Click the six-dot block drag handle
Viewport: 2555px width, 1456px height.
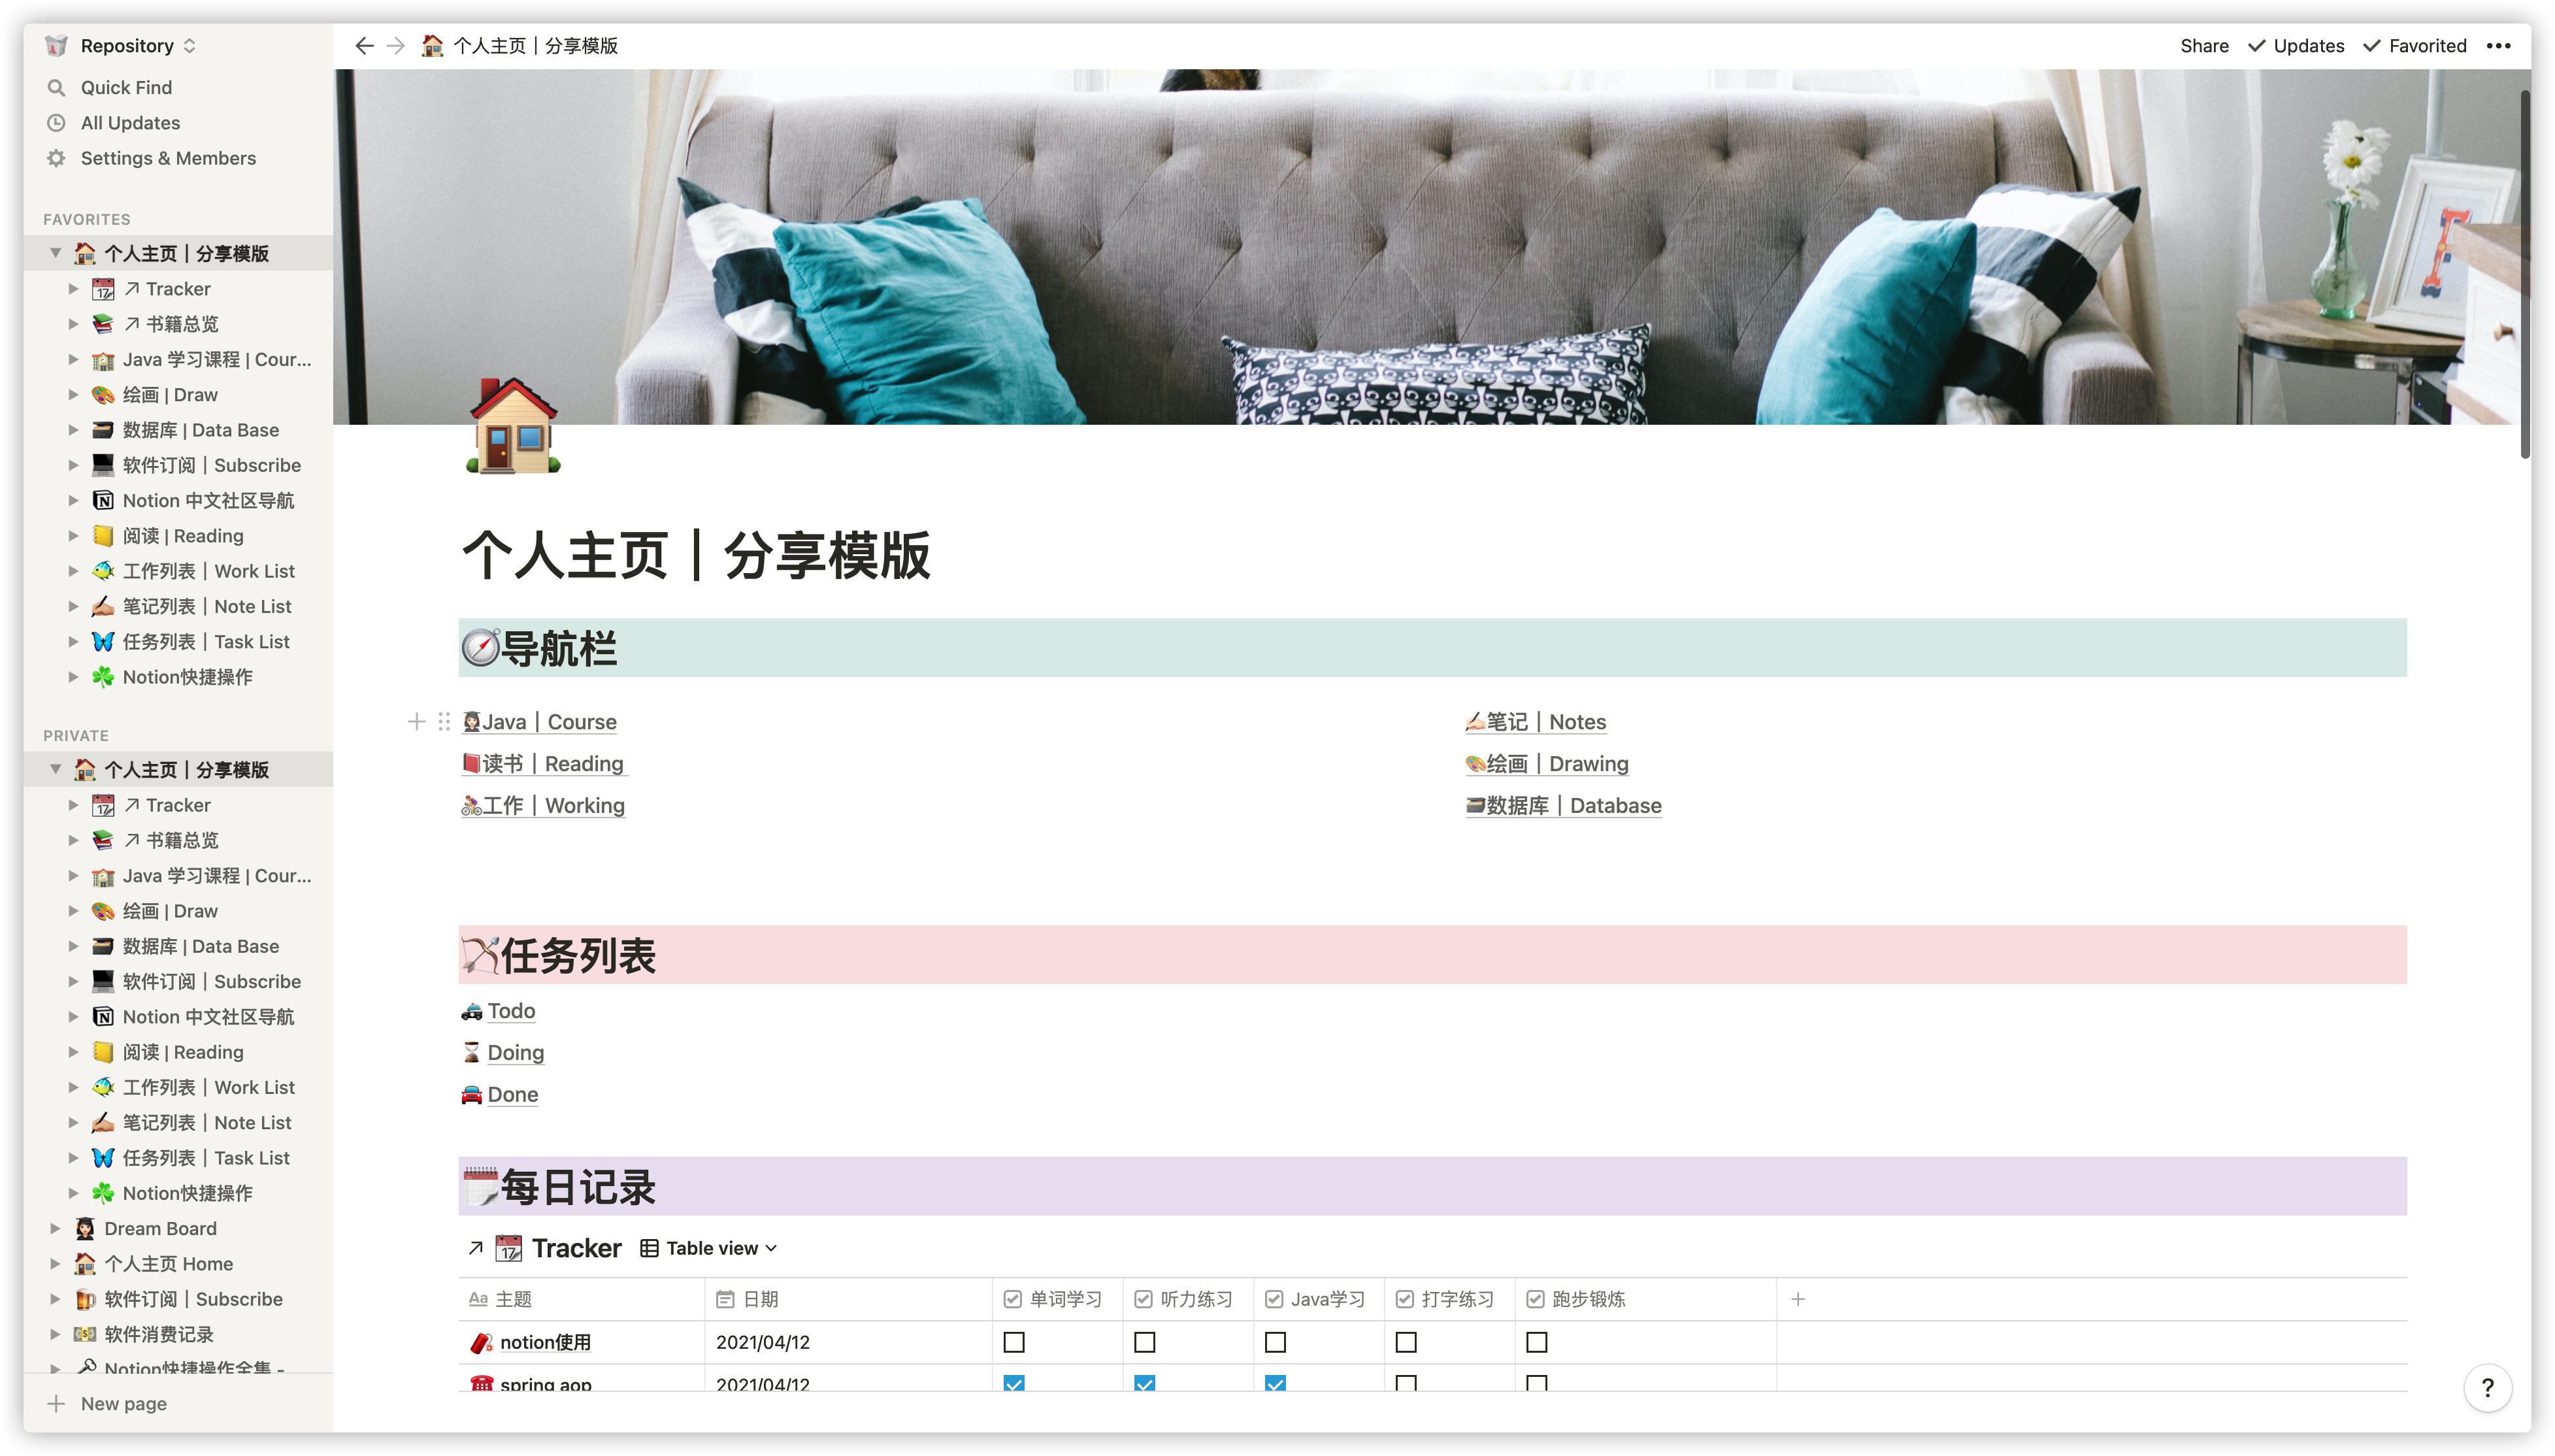click(x=444, y=722)
